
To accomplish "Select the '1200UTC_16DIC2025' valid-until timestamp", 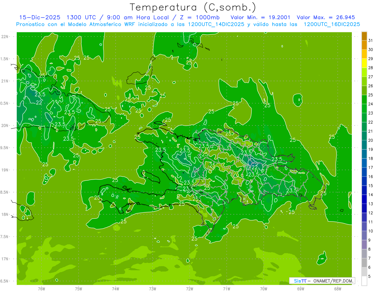I will pos(332,24).
